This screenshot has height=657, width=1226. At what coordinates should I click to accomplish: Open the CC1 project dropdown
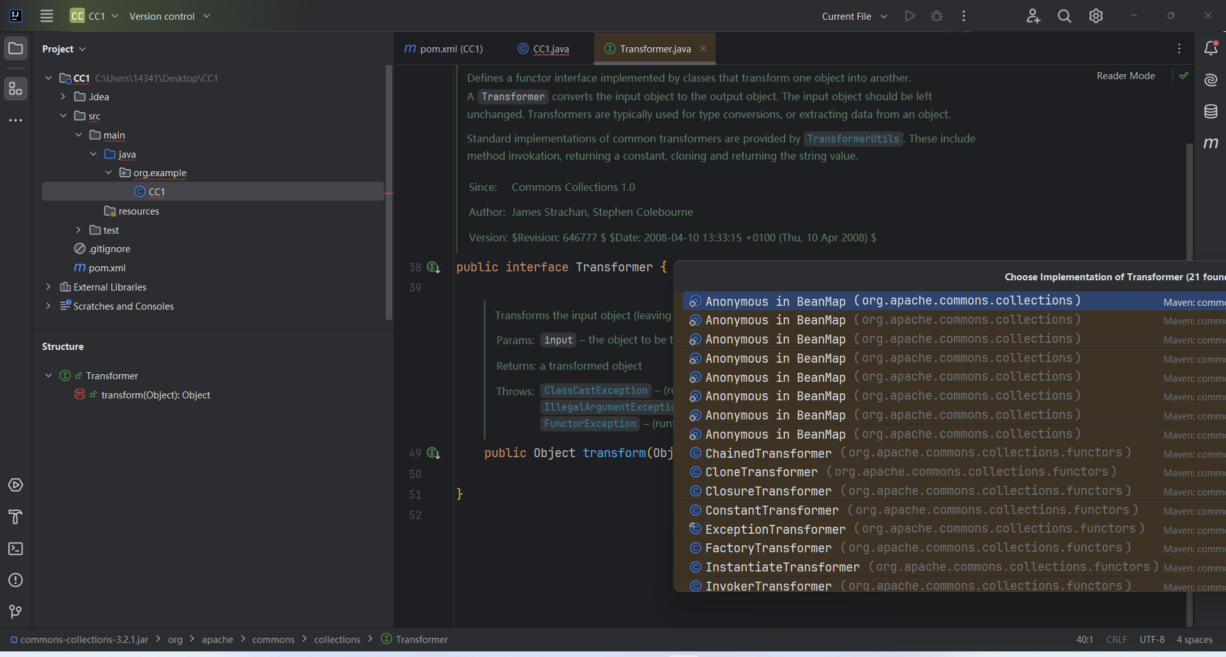95,16
